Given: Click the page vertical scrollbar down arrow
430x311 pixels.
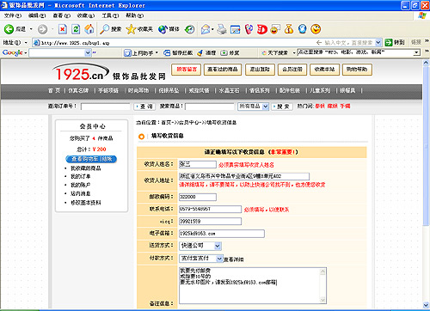Looking at the screenshot, I should tap(426, 305).
